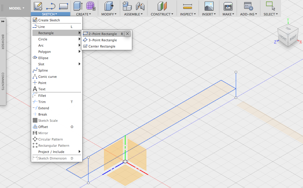Select 3-Point Rectangle in submenu
This screenshot has height=188, width=303.
coord(107,40)
